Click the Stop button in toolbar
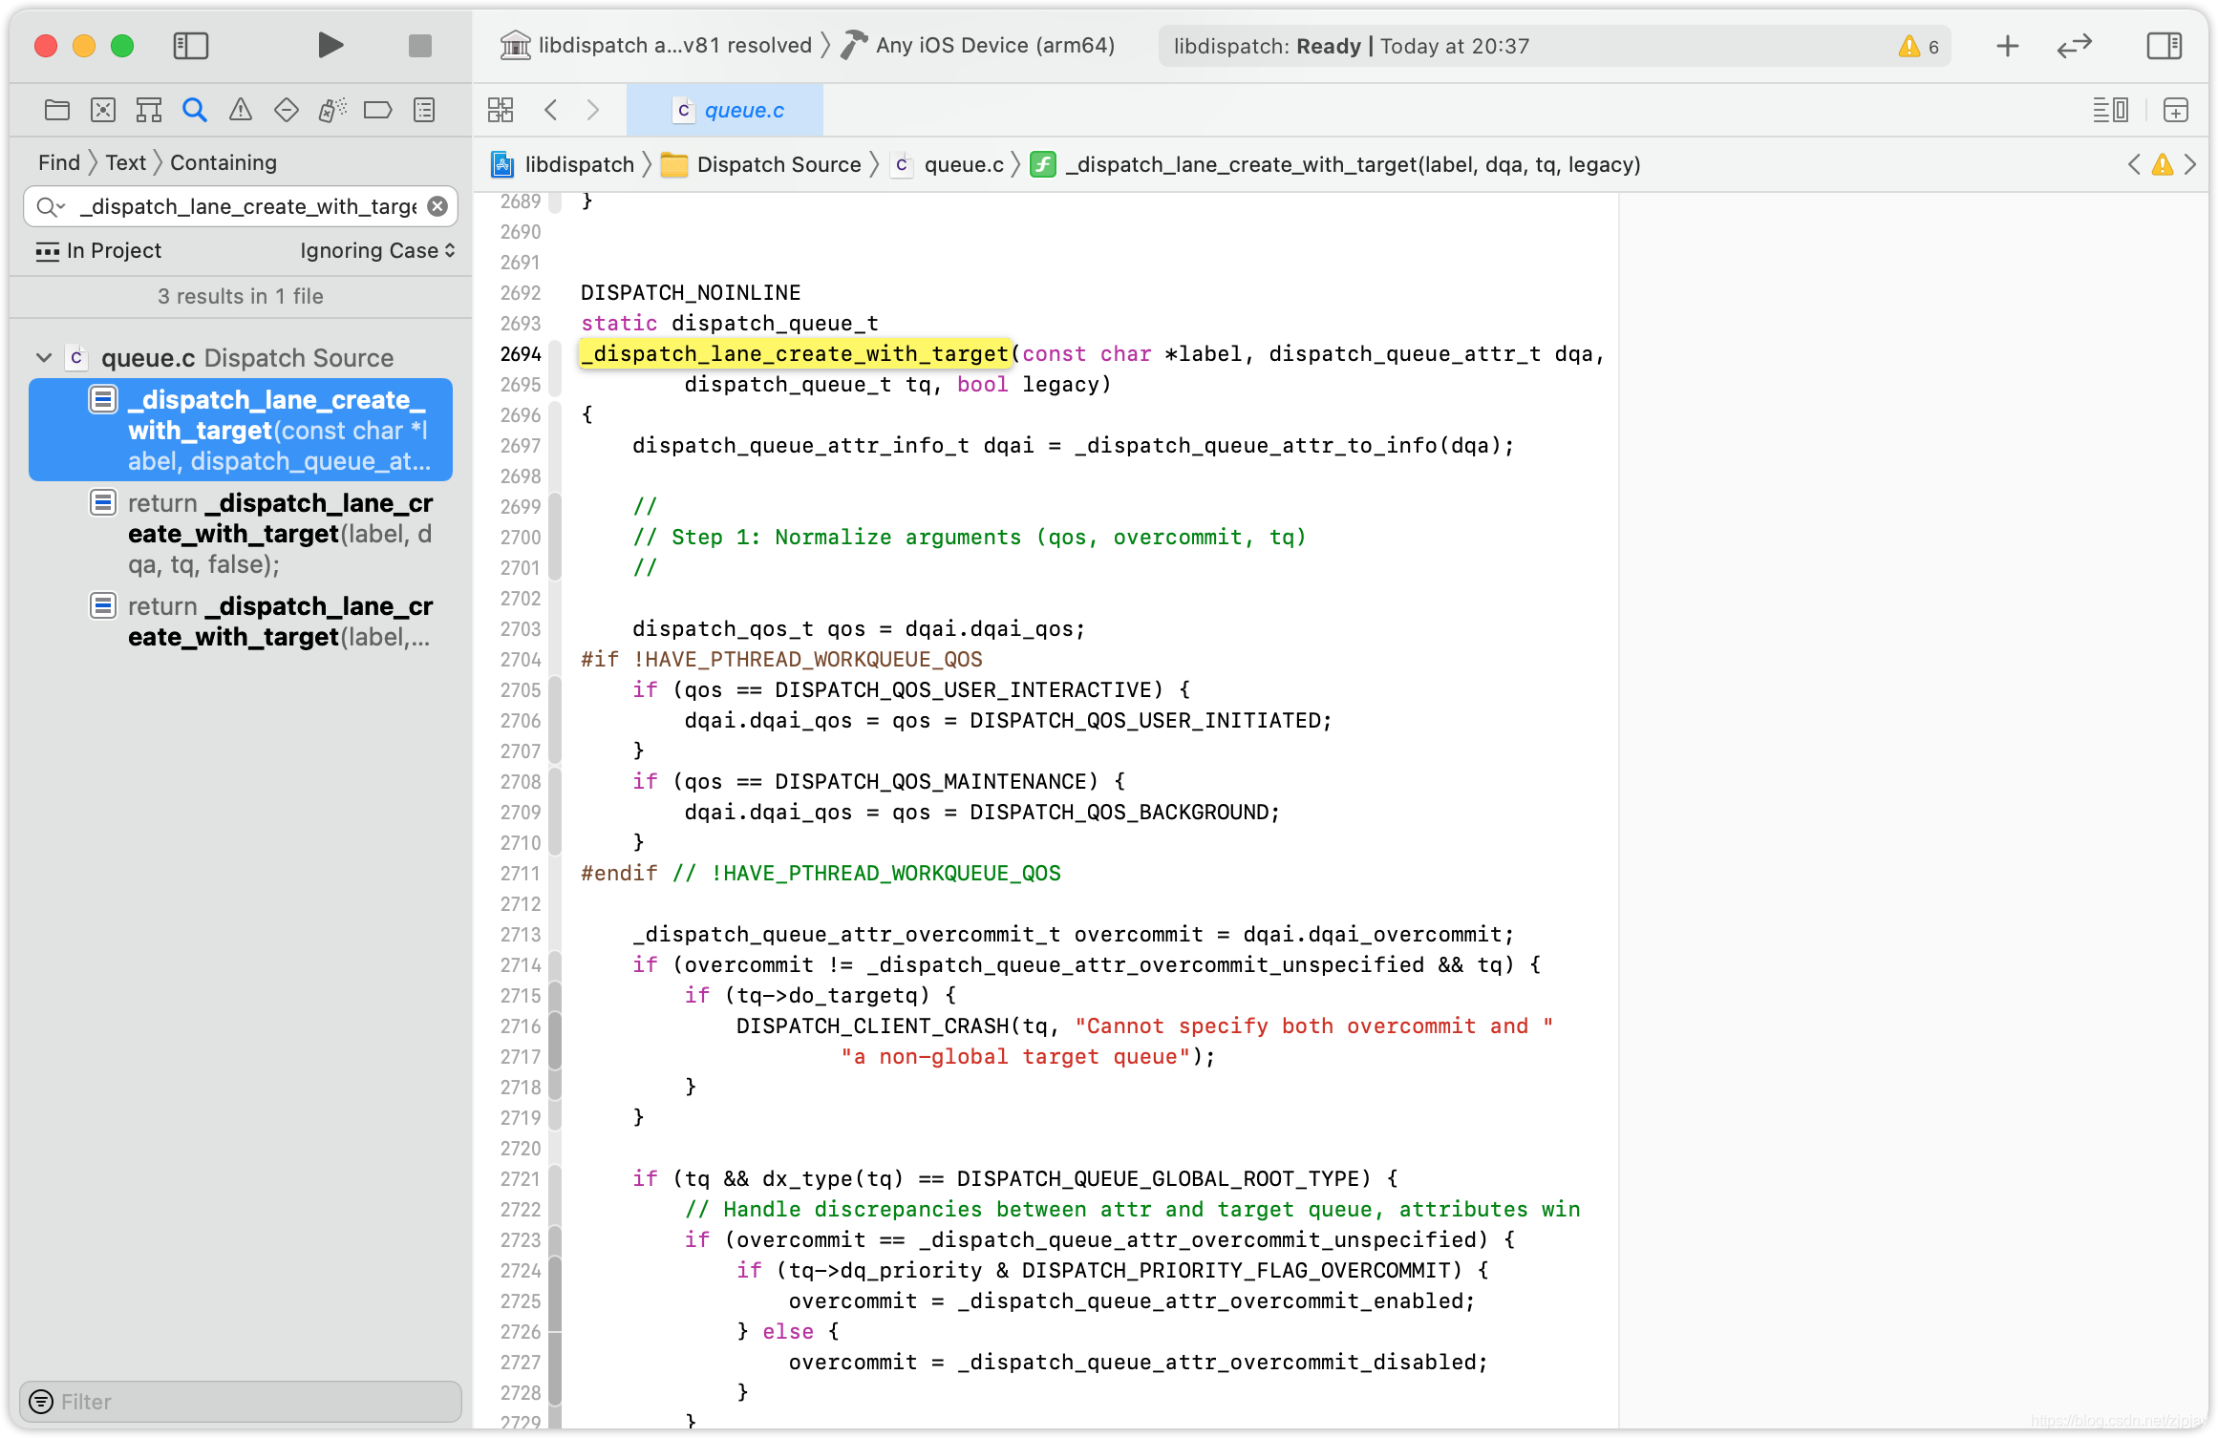Screen dimensions: 2218x1438 (418, 45)
